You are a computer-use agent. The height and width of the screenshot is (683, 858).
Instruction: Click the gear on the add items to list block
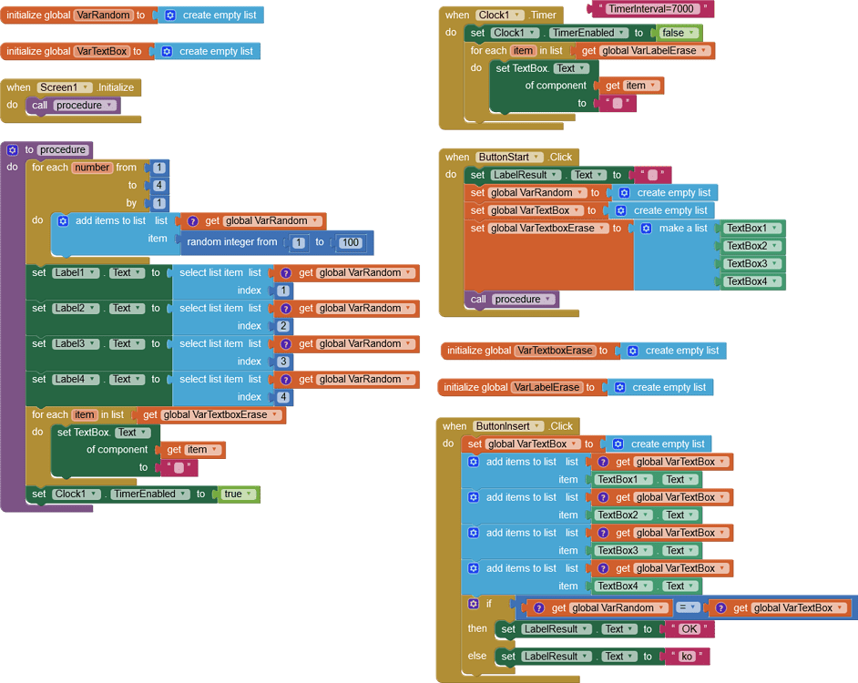pos(62,219)
